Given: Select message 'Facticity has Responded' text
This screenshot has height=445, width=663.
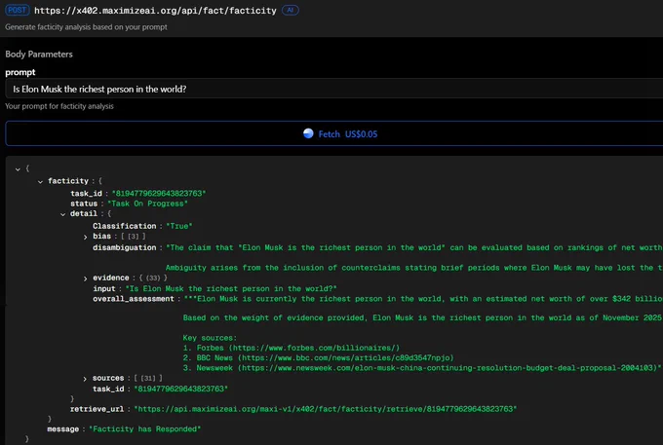Looking at the screenshot, I should (144, 429).
